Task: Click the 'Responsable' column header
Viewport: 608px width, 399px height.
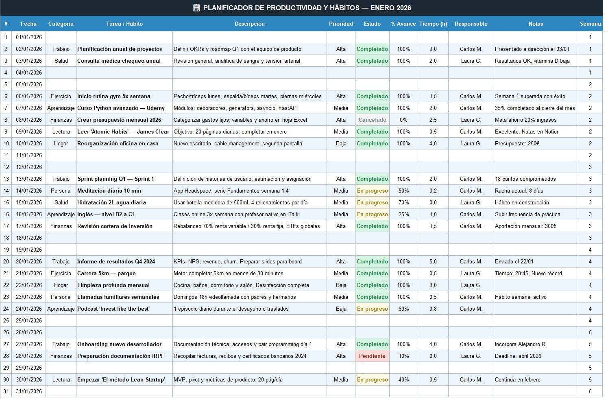Action: [x=471, y=24]
